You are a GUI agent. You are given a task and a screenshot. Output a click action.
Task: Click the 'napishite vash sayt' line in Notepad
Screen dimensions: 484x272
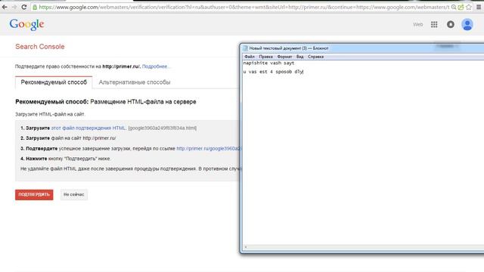click(x=268, y=63)
